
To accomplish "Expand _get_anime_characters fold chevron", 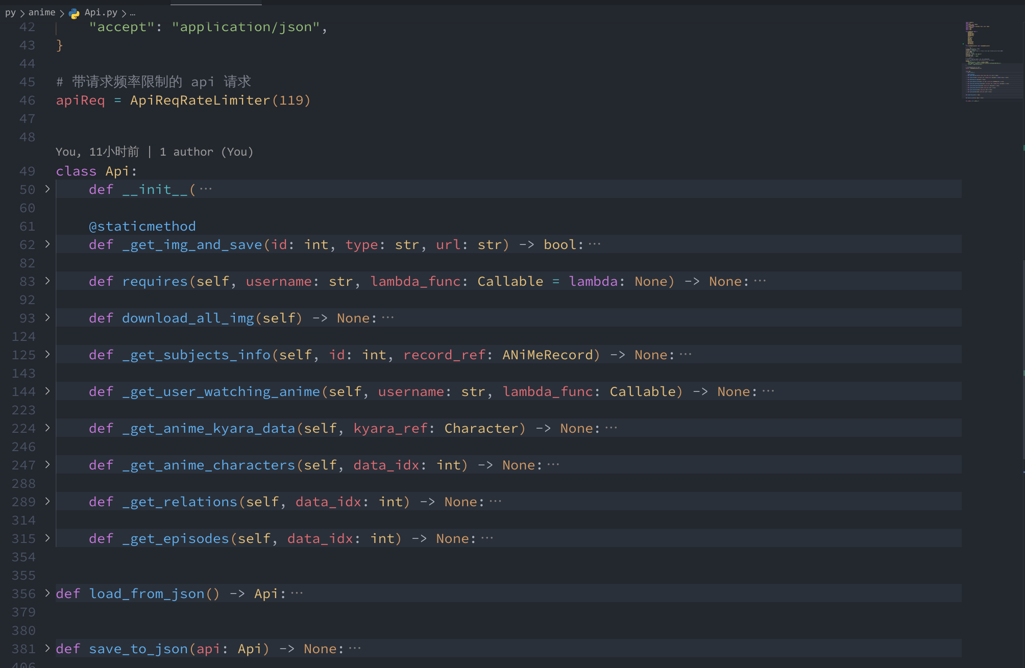I will [x=47, y=465].
